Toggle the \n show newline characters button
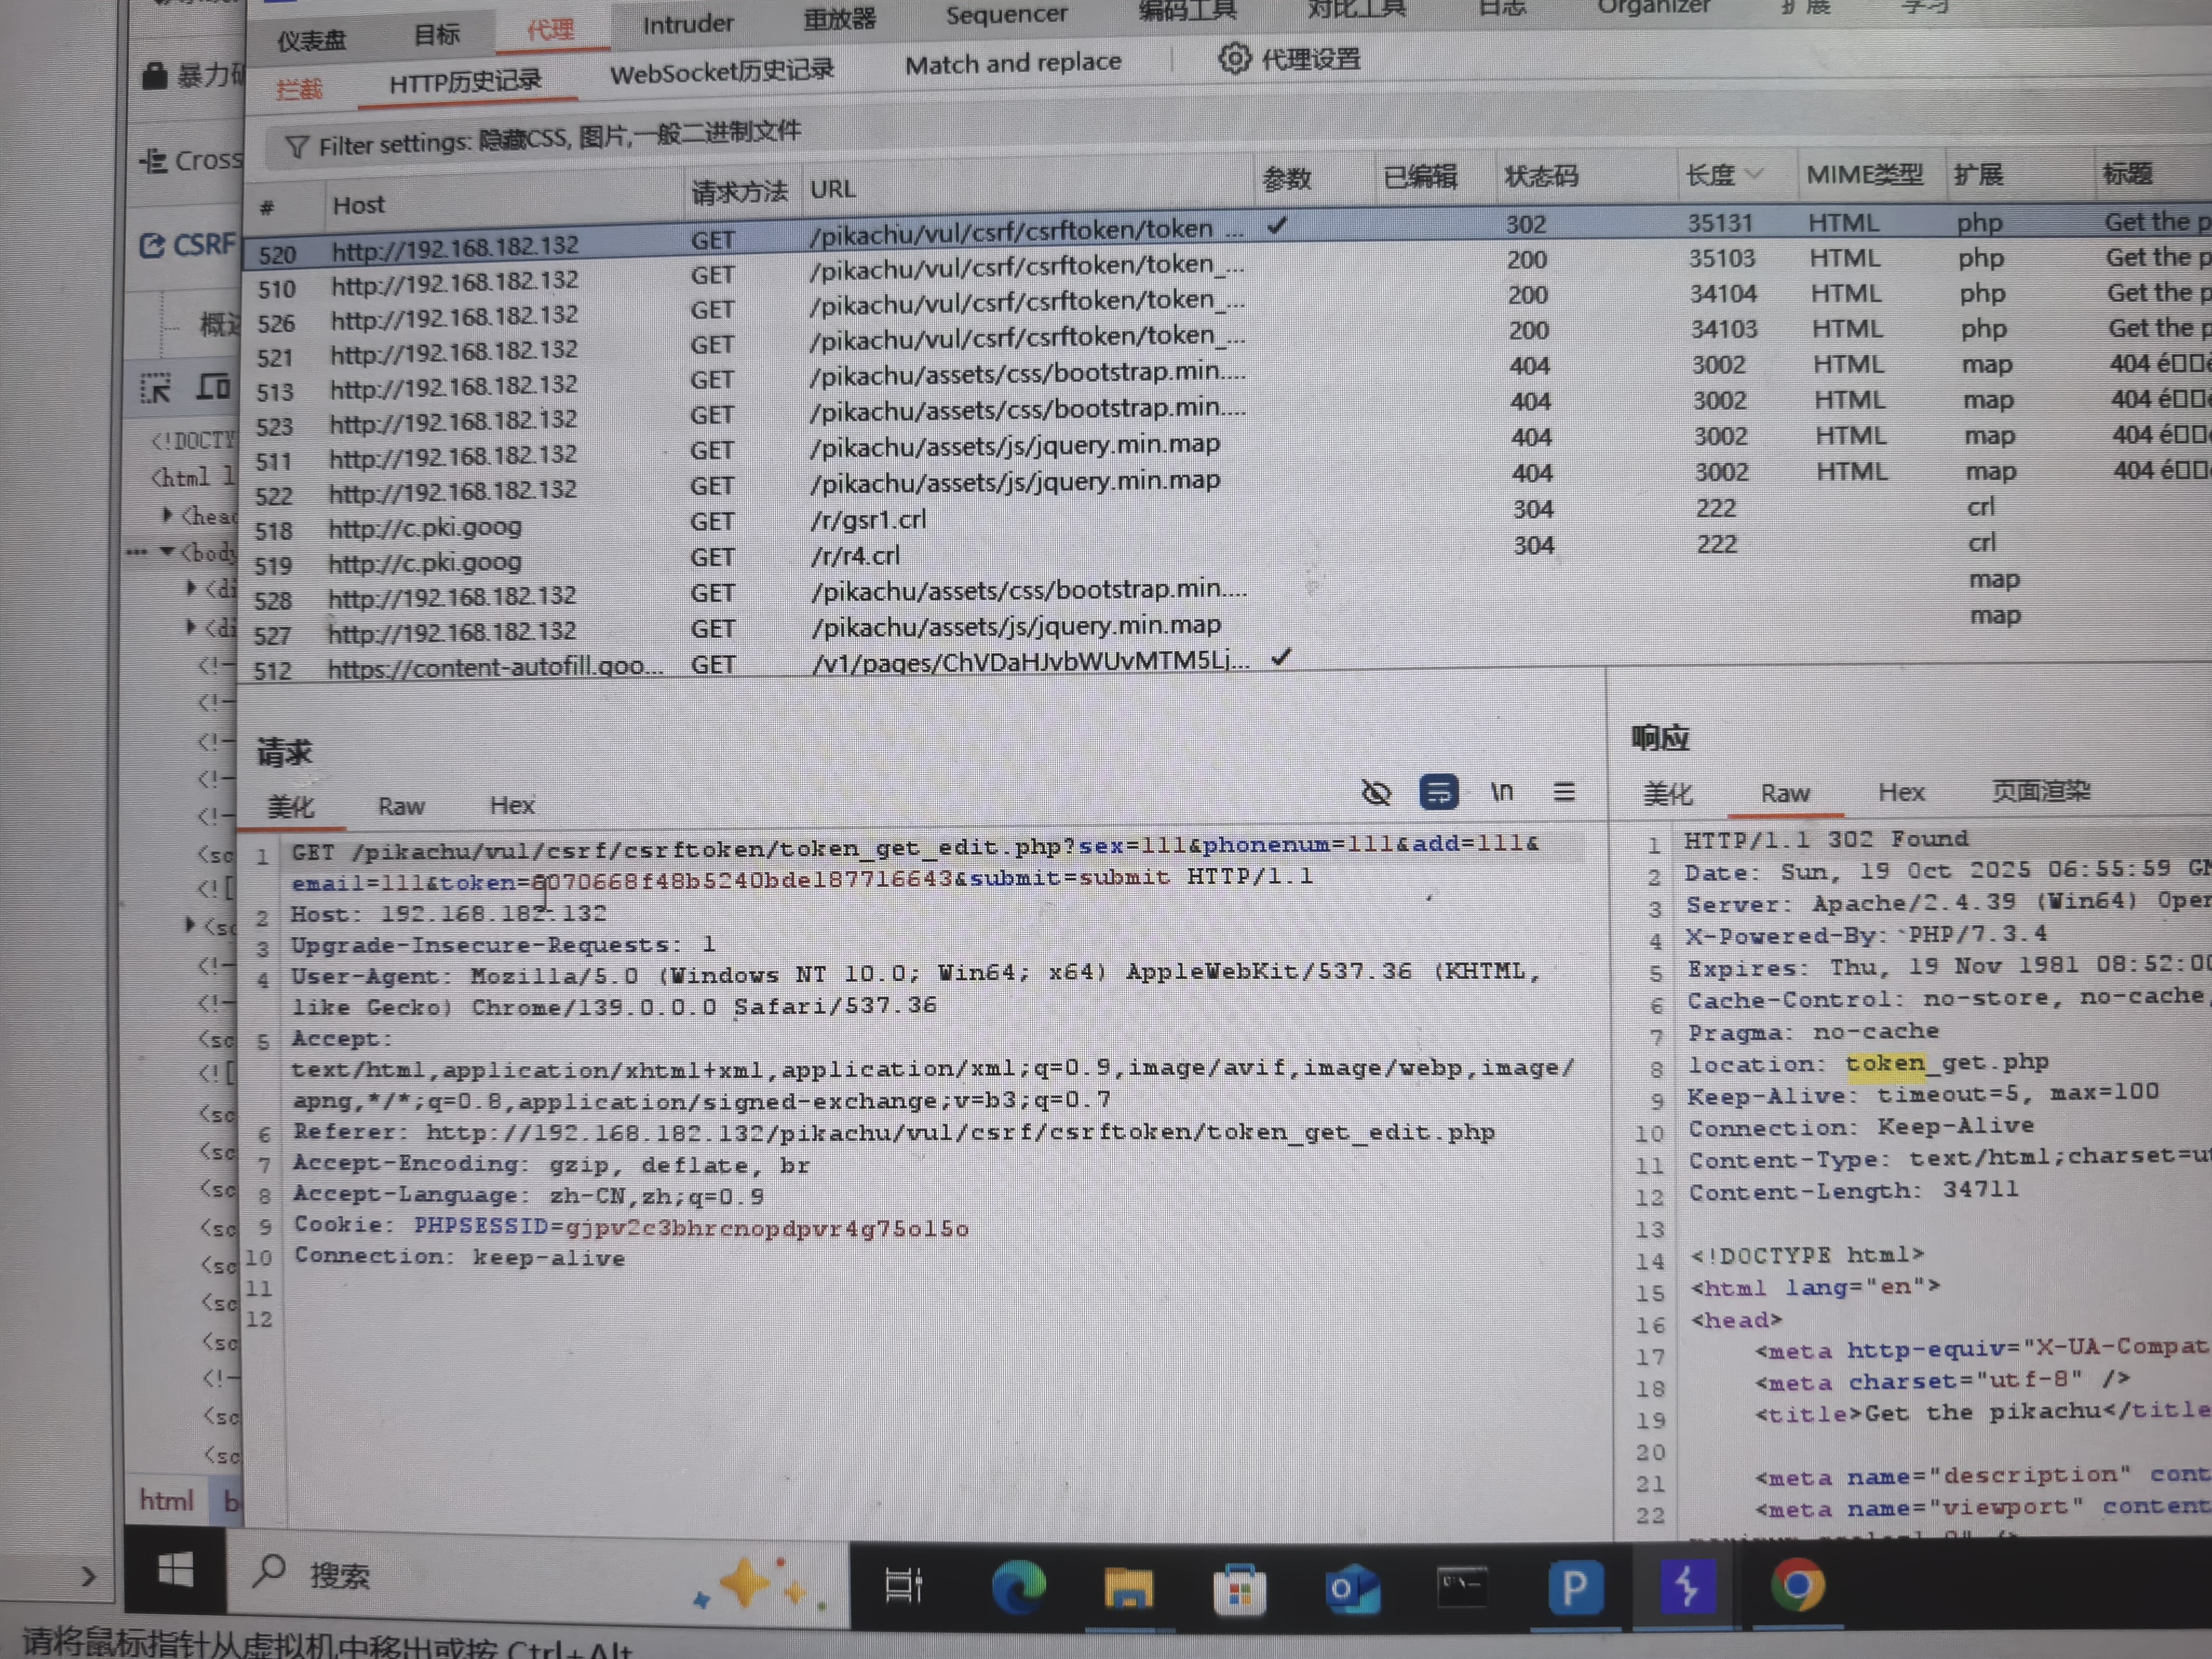The width and height of the screenshot is (2212, 1659). (x=1501, y=792)
